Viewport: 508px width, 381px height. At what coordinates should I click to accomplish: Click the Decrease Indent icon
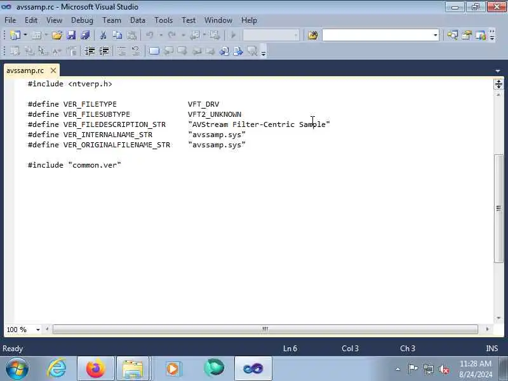(90, 51)
